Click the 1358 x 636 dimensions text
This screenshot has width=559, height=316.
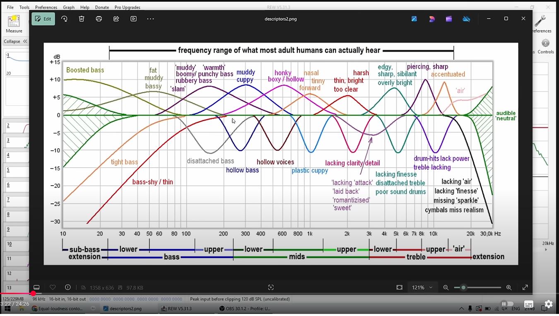[x=101, y=287]
